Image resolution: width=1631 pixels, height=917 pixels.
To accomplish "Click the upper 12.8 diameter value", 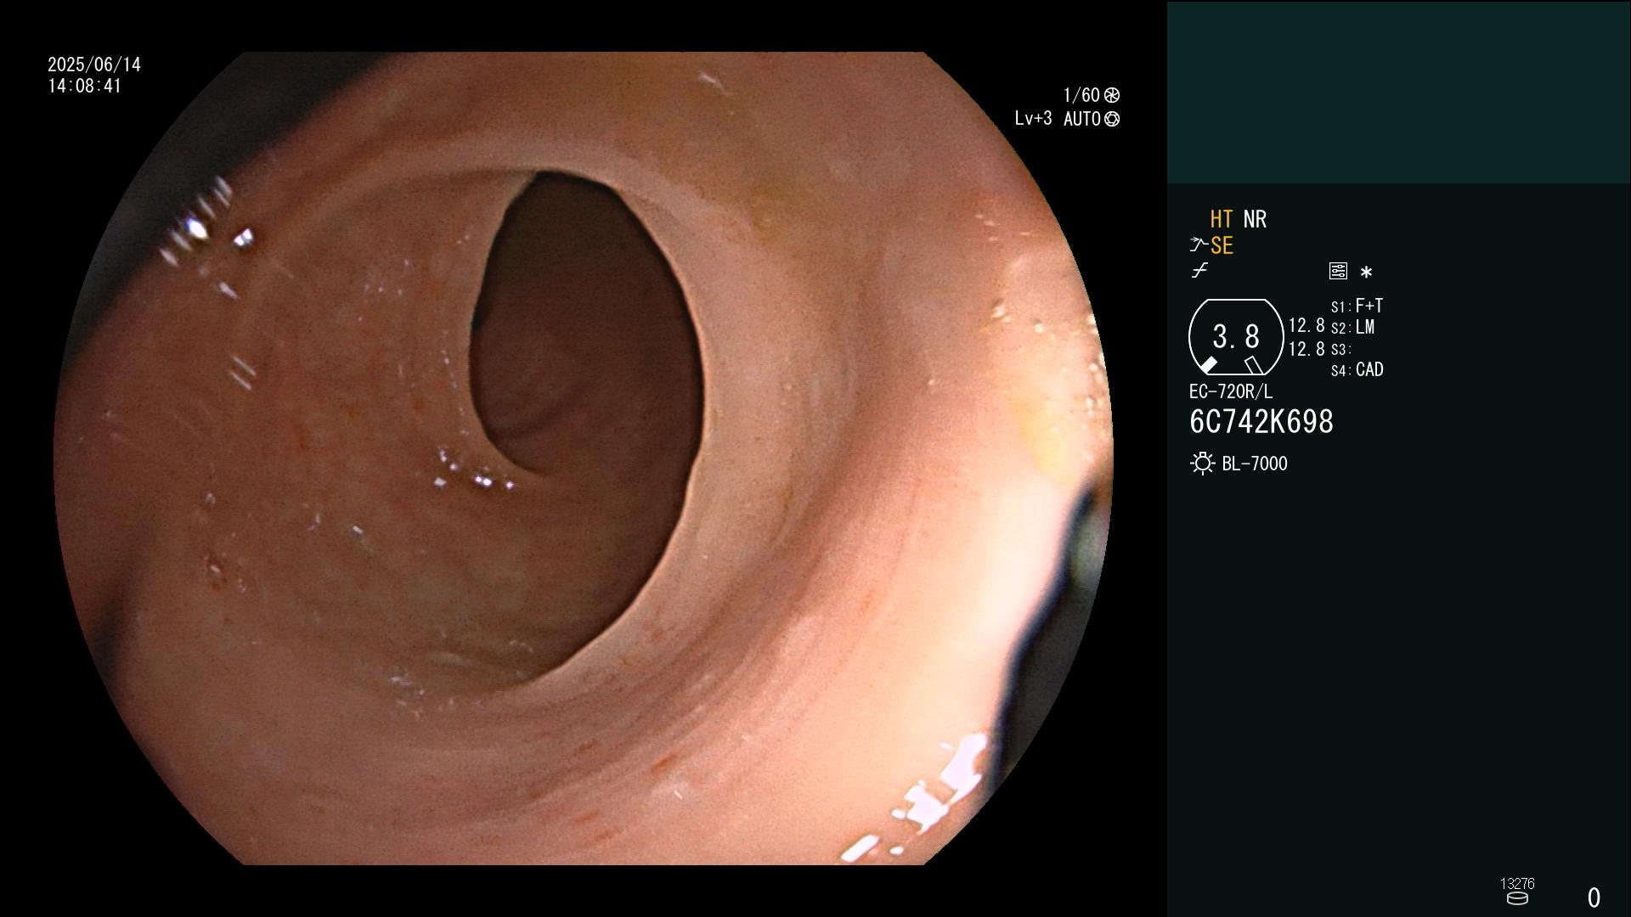I will pos(1306,326).
